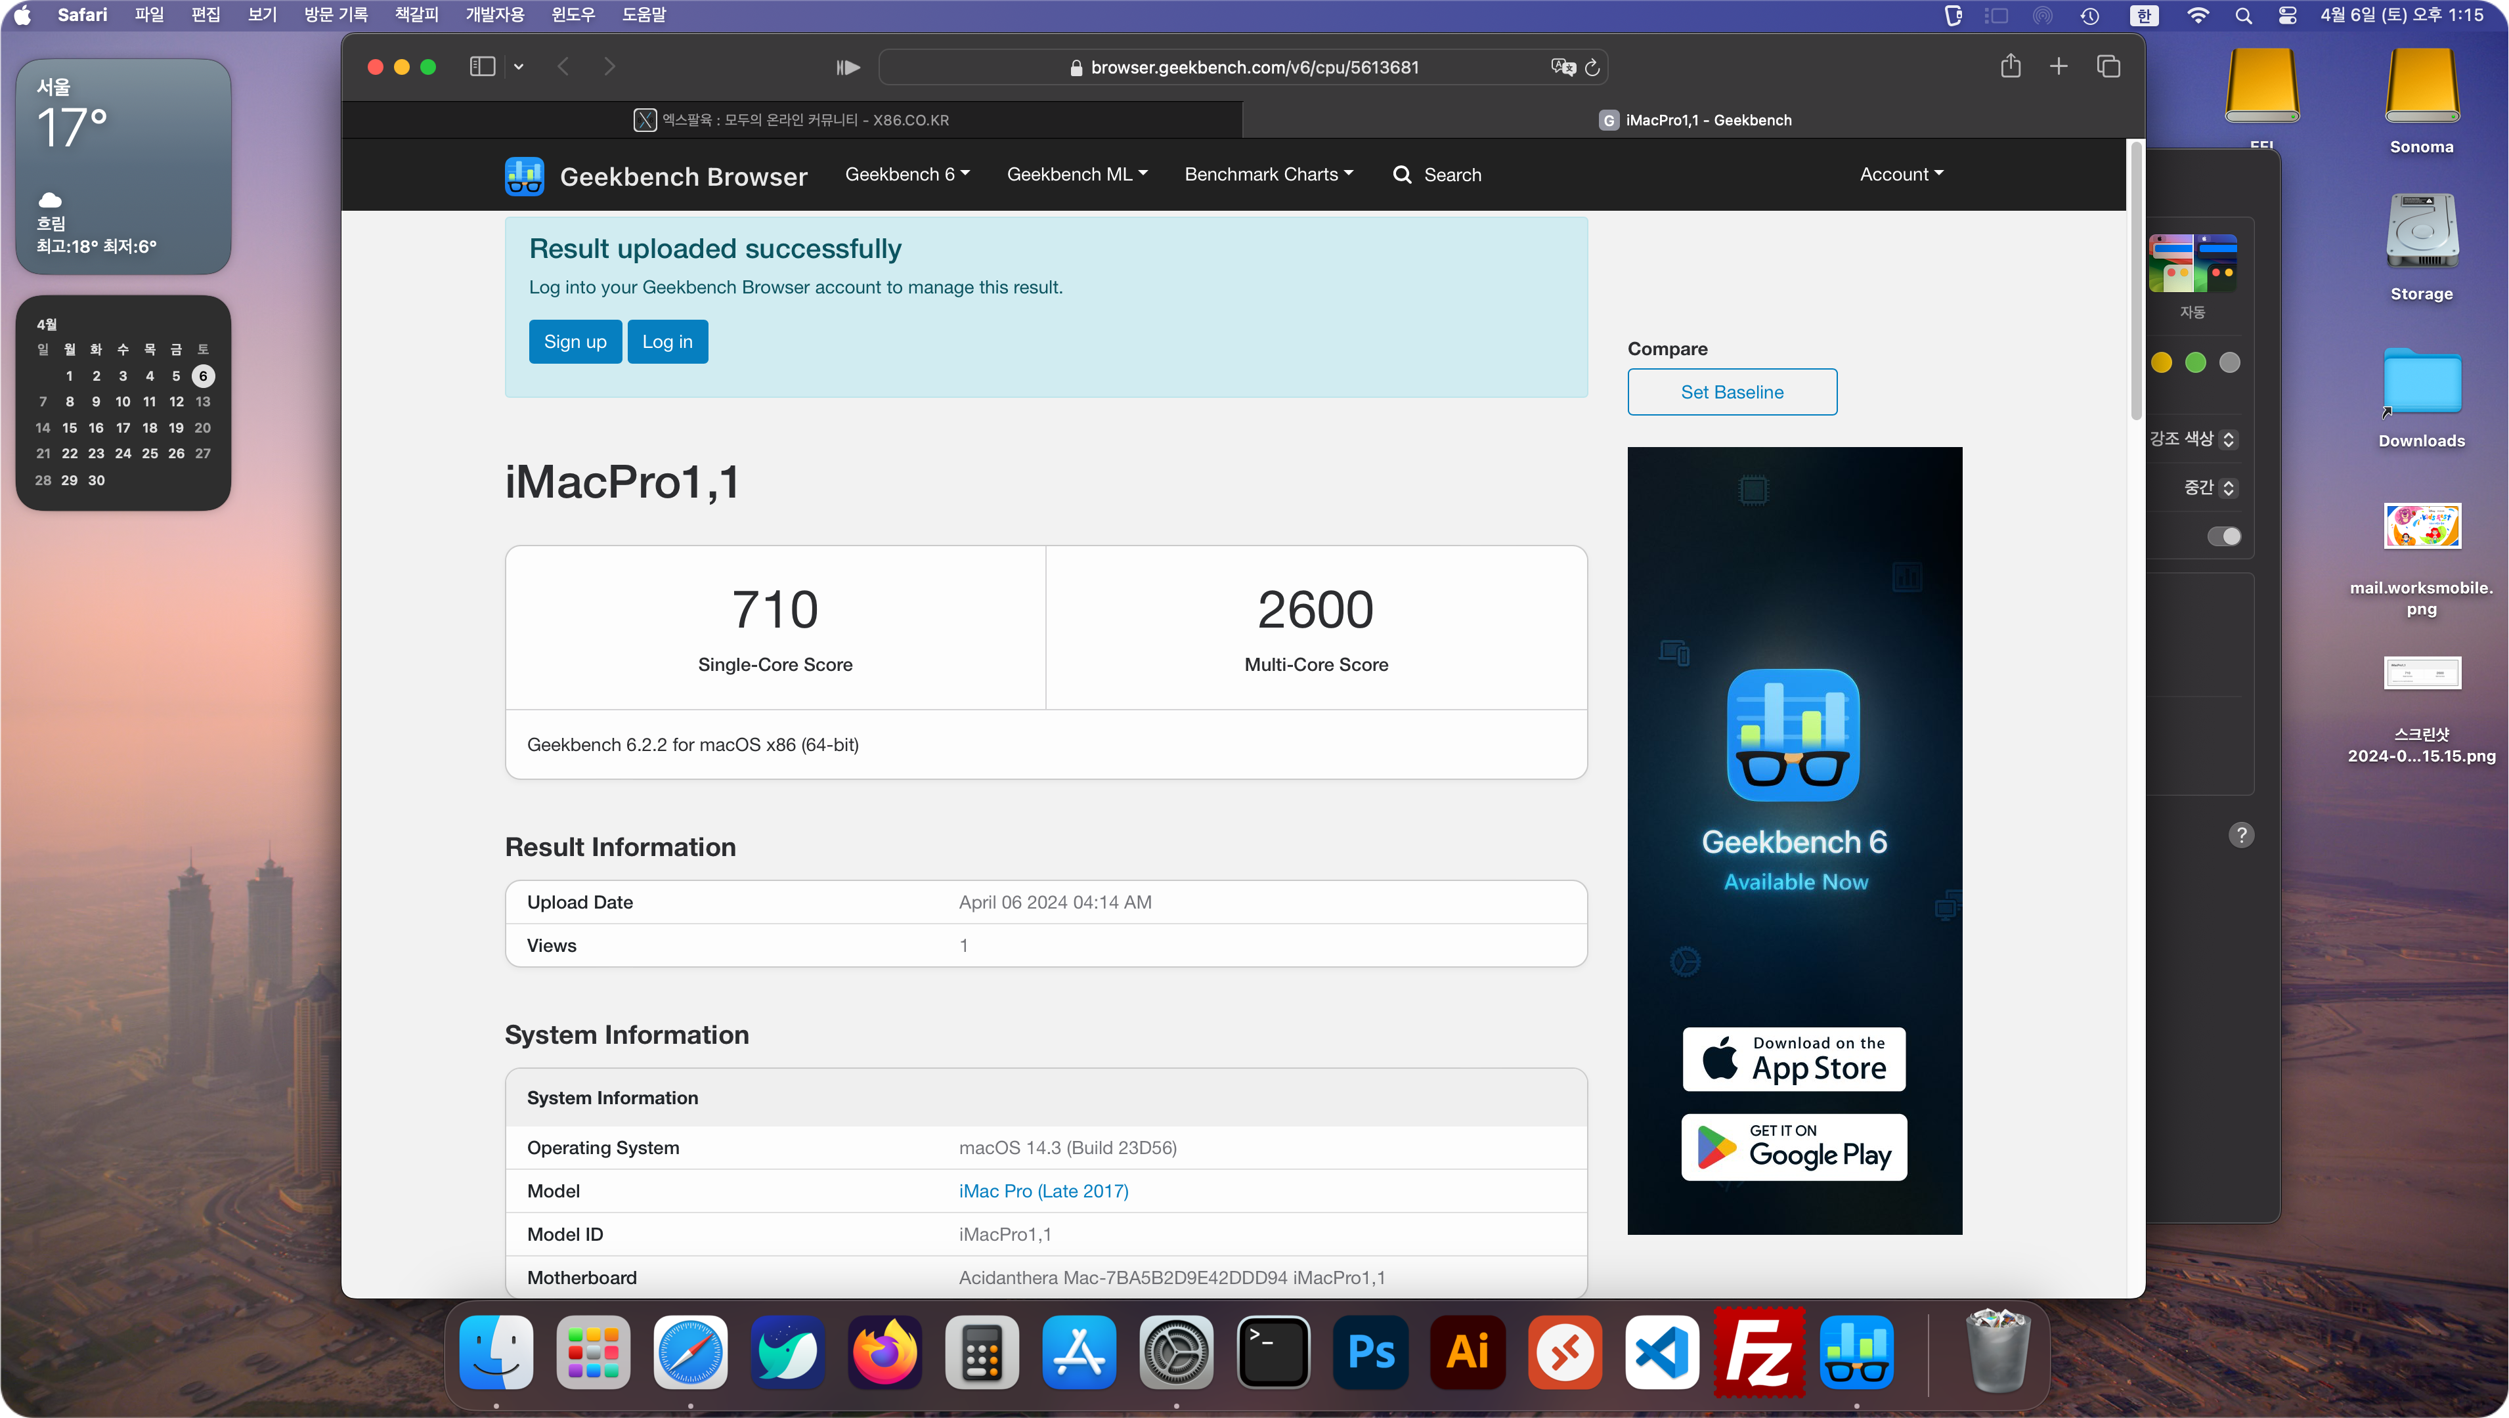Viewport: 2509px width, 1418px height.
Task: Open Launchpad from the Dock
Action: pyautogui.click(x=593, y=1352)
